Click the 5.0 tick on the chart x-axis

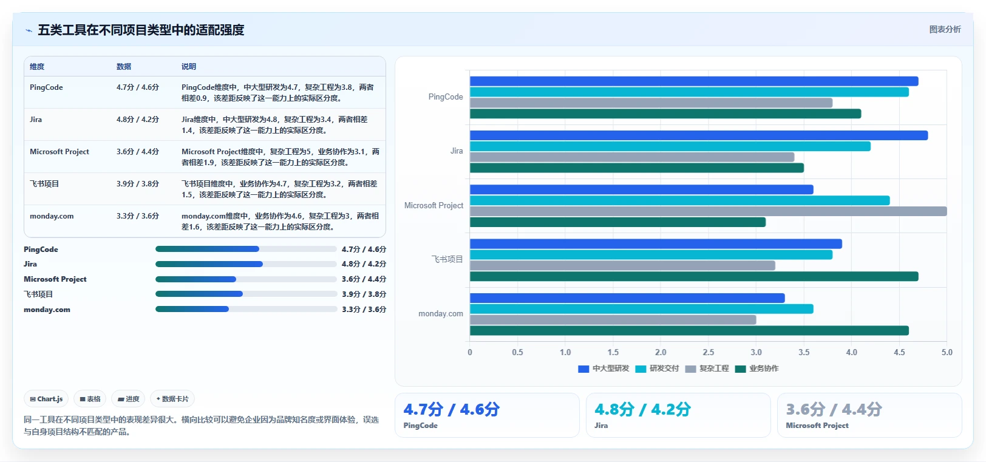point(947,352)
